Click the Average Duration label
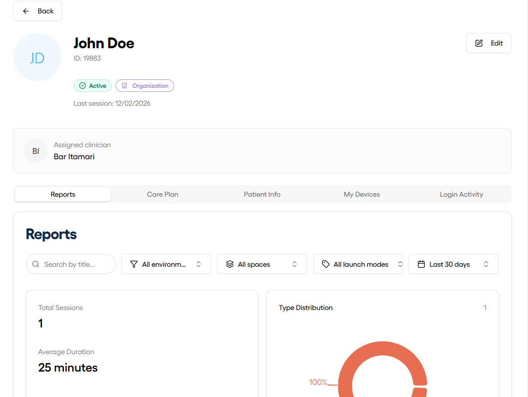528x397 pixels. pyautogui.click(x=66, y=352)
